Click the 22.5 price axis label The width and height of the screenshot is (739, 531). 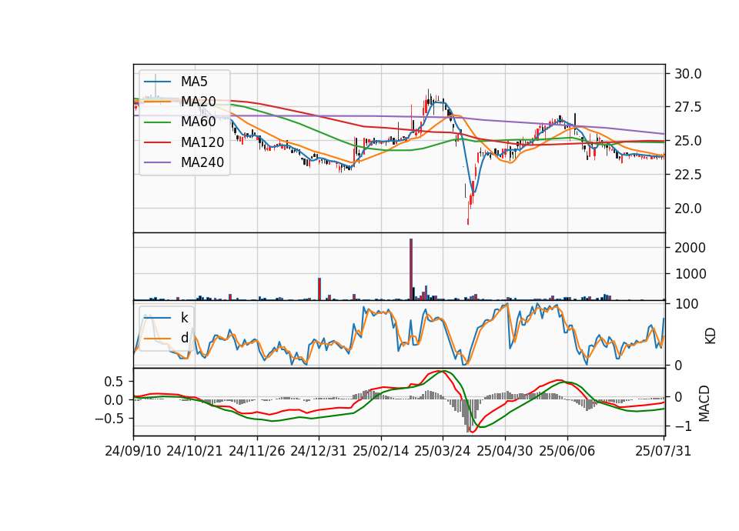(x=688, y=175)
